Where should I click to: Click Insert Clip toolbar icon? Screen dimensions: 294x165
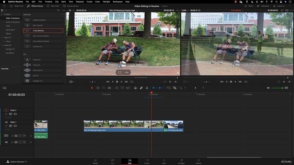click(116, 88)
